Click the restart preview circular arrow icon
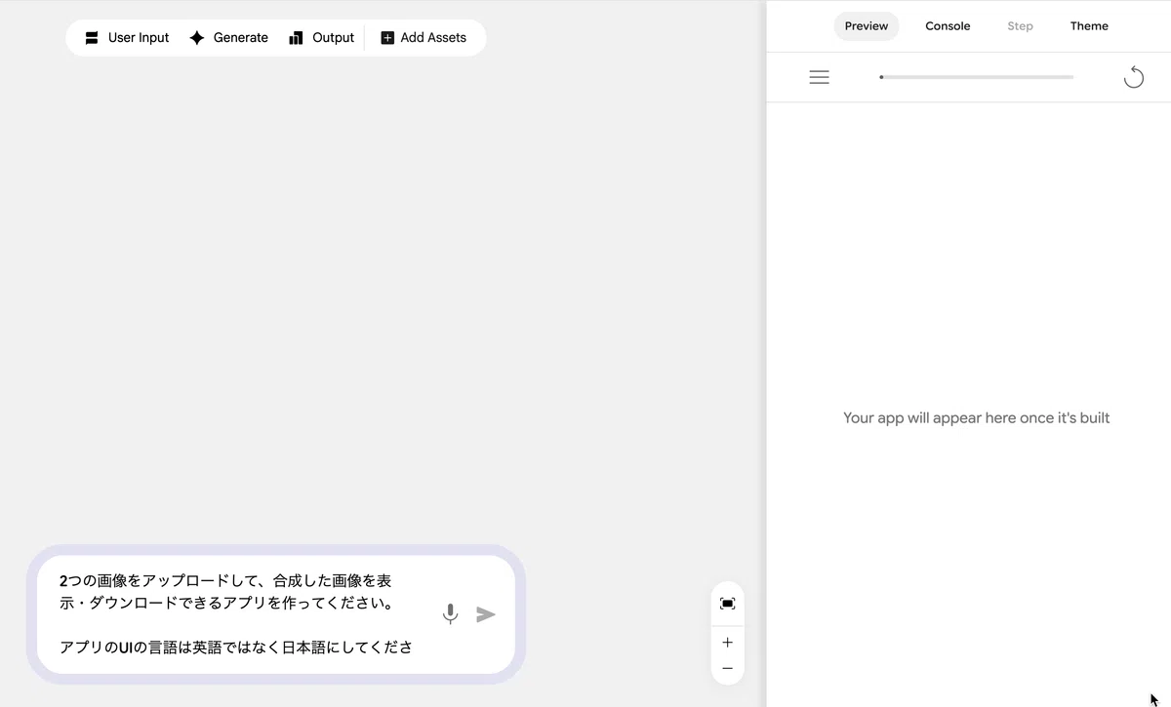 click(x=1133, y=77)
